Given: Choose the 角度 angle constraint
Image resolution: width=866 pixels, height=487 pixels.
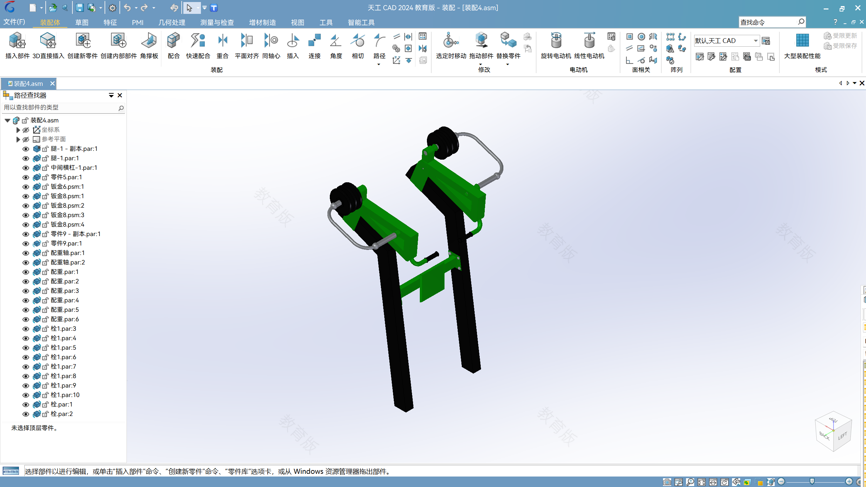Looking at the screenshot, I should point(336,46).
